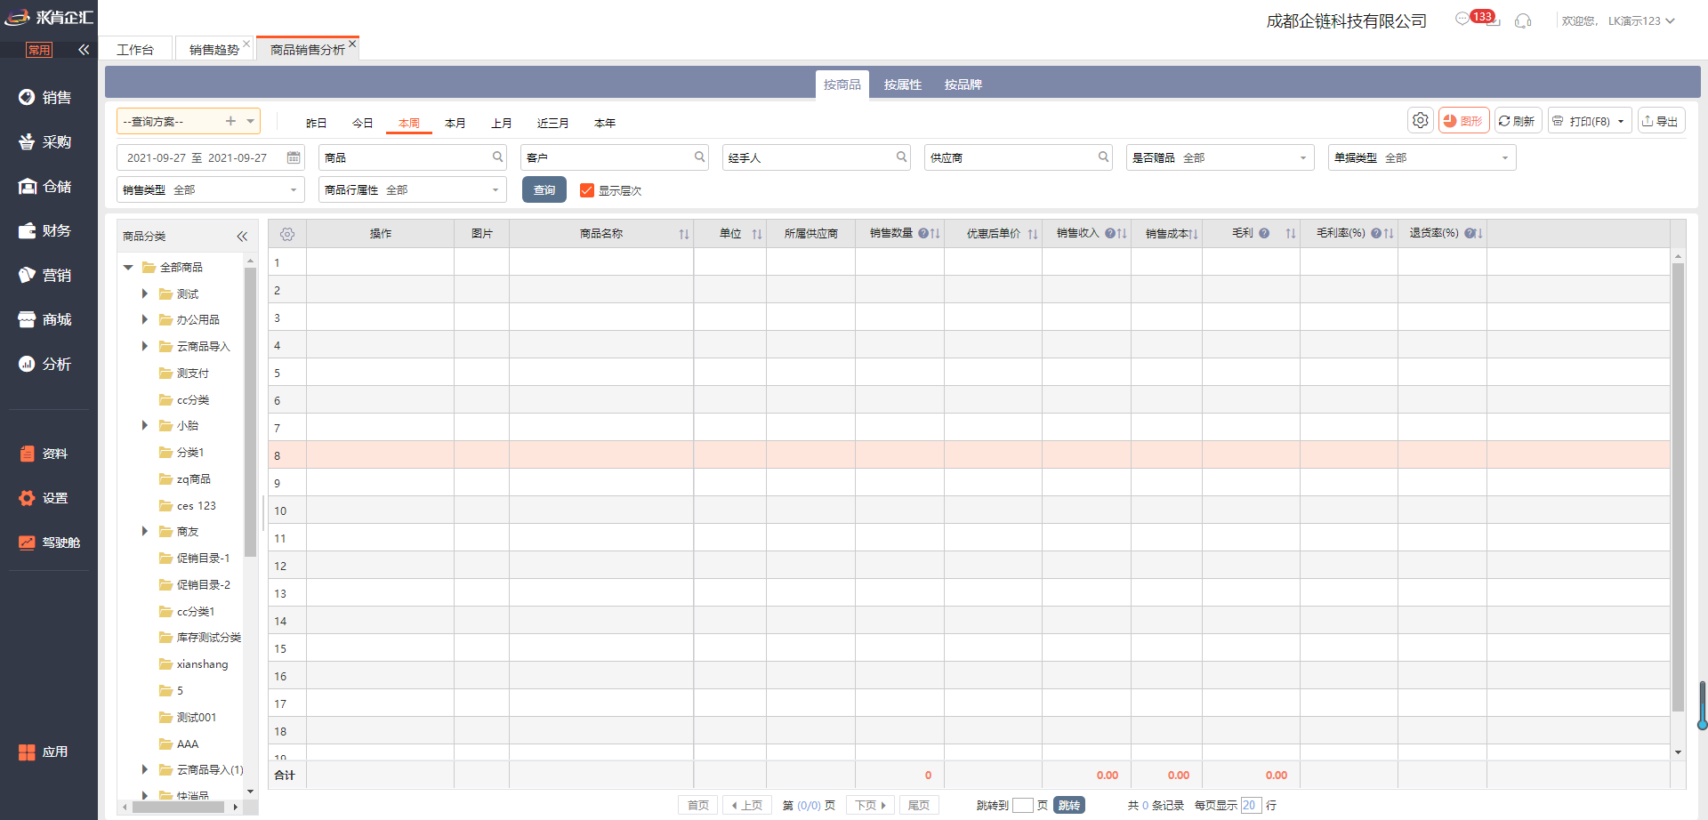Click the 跳转到 page number input

(x=1022, y=805)
